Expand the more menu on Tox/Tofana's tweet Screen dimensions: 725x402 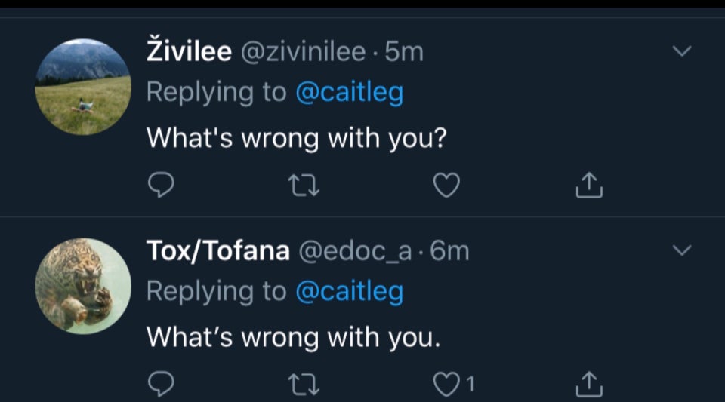point(681,250)
